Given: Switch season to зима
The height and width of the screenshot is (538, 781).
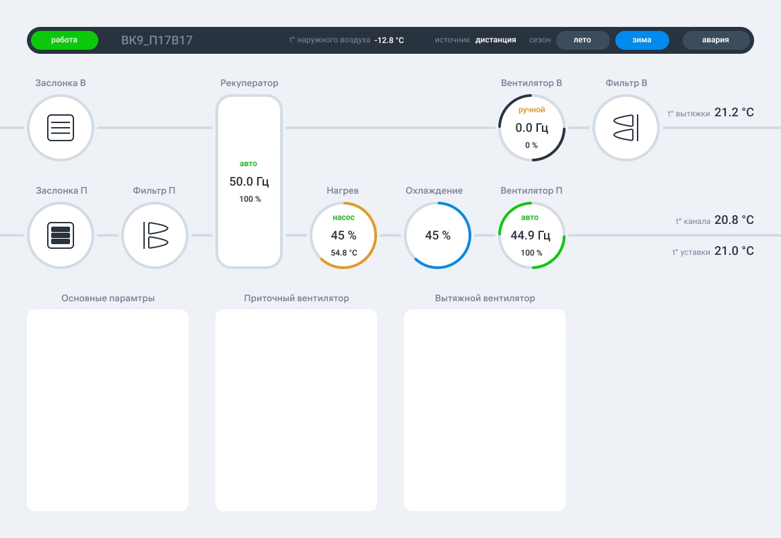Looking at the screenshot, I should tap(642, 40).
